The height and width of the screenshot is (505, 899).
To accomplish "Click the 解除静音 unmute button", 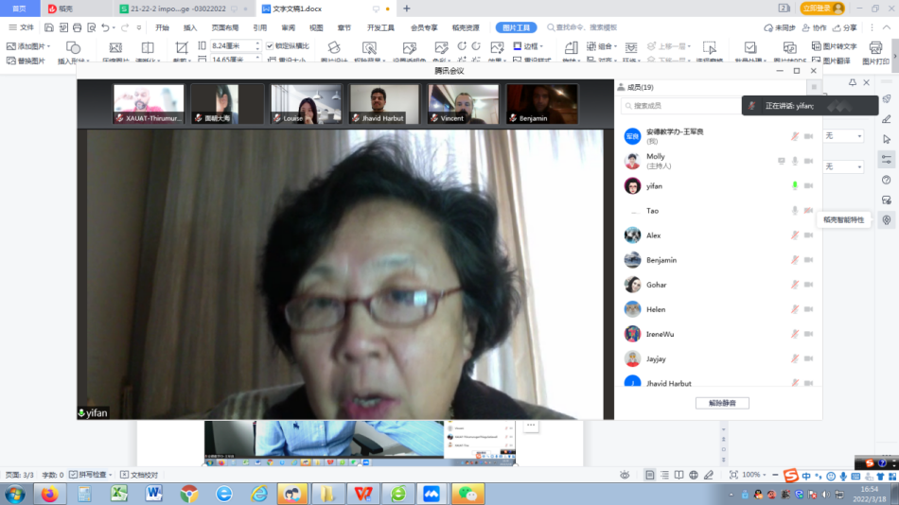I will [722, 403].
